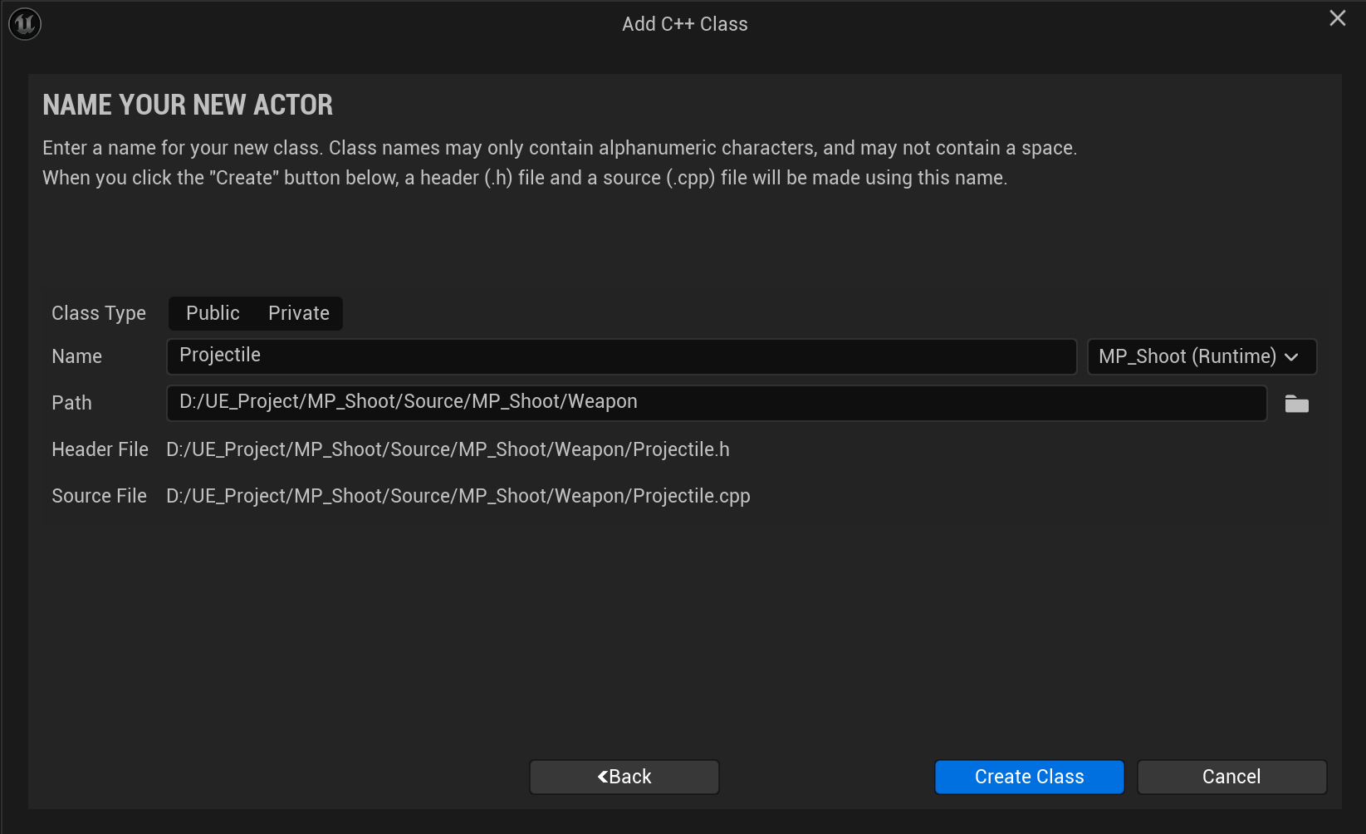Focus the Name field containing Projectile
The width and height of the screenshot is (1366, 834).
(621, 356)
